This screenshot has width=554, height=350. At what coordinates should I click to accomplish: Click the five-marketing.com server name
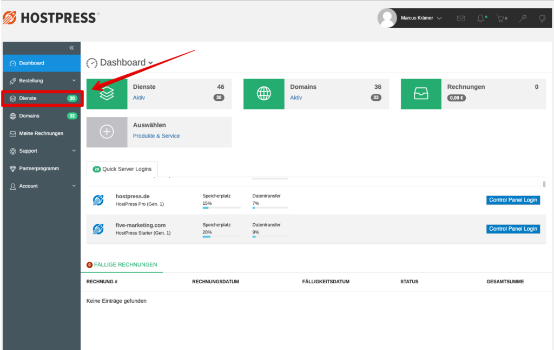pyautogui.click(x=141, y=225)
